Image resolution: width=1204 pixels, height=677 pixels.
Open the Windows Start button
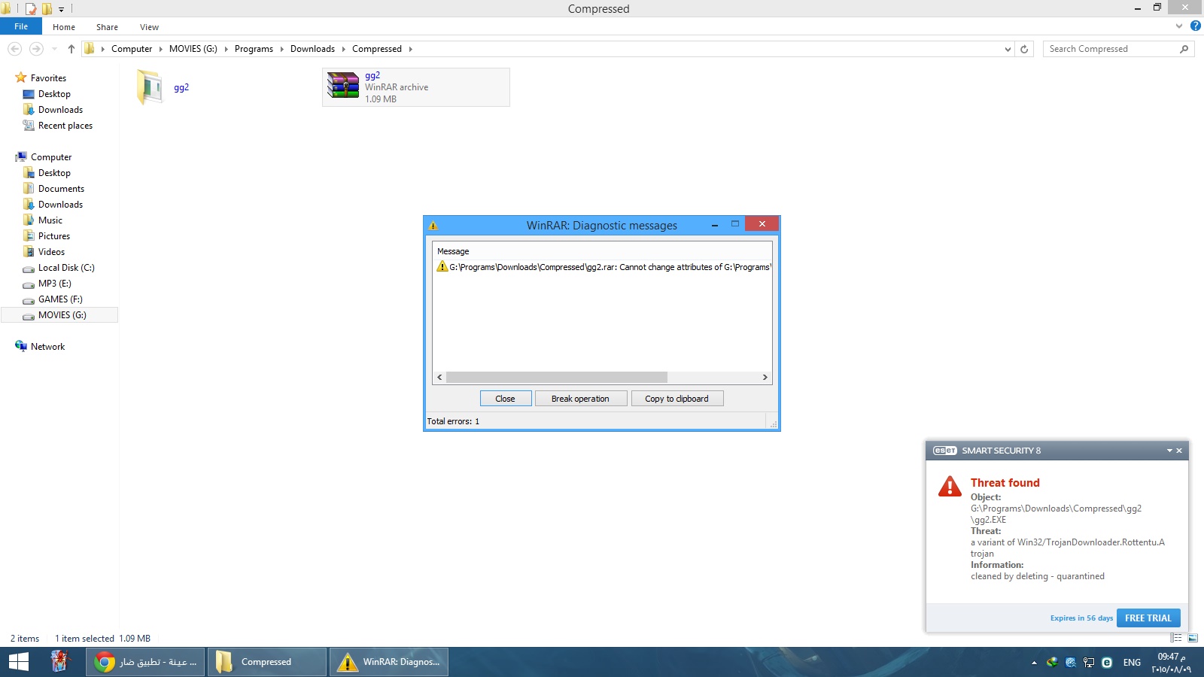18,662
